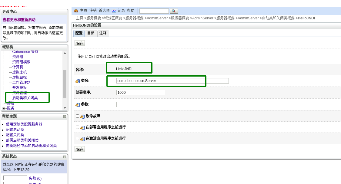Collapse the 系统状态 panel

[65, 157]
